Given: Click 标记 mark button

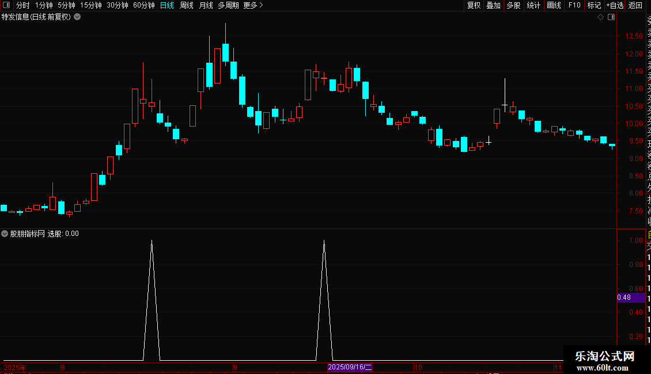Looking at the screenshot, I should (x=594, y=5).
